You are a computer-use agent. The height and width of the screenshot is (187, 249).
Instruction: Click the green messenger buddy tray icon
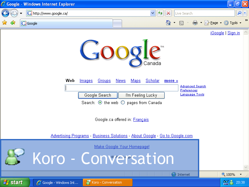232,182
